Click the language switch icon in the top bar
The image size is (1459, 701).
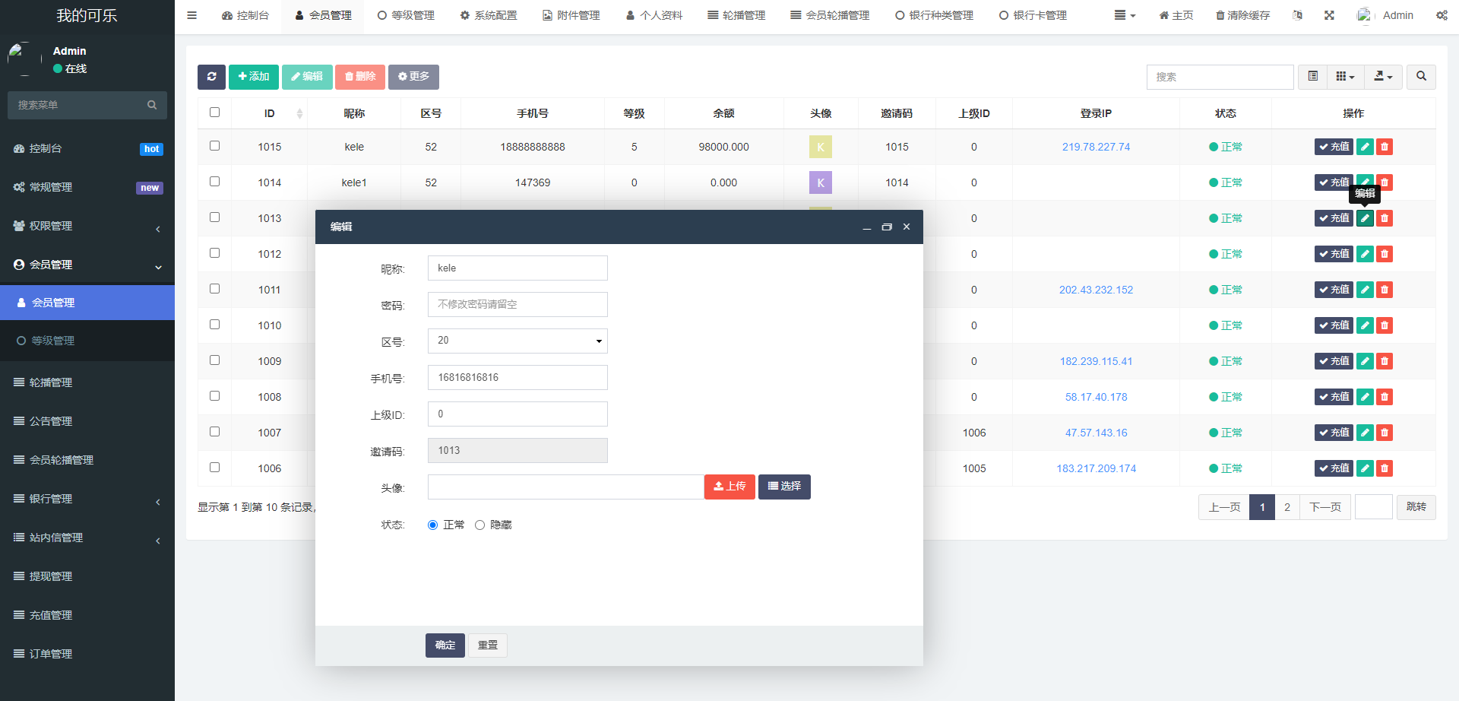pos(1297,15)
